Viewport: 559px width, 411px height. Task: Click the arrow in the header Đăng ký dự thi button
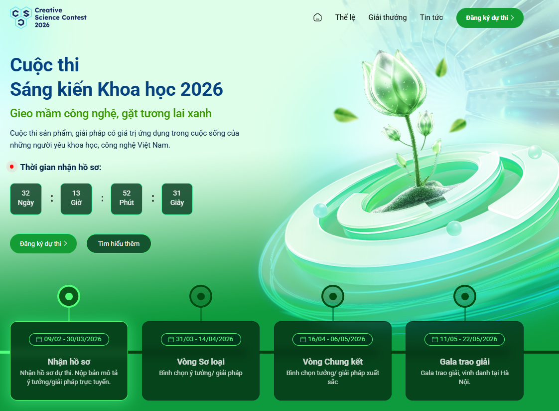513,18
